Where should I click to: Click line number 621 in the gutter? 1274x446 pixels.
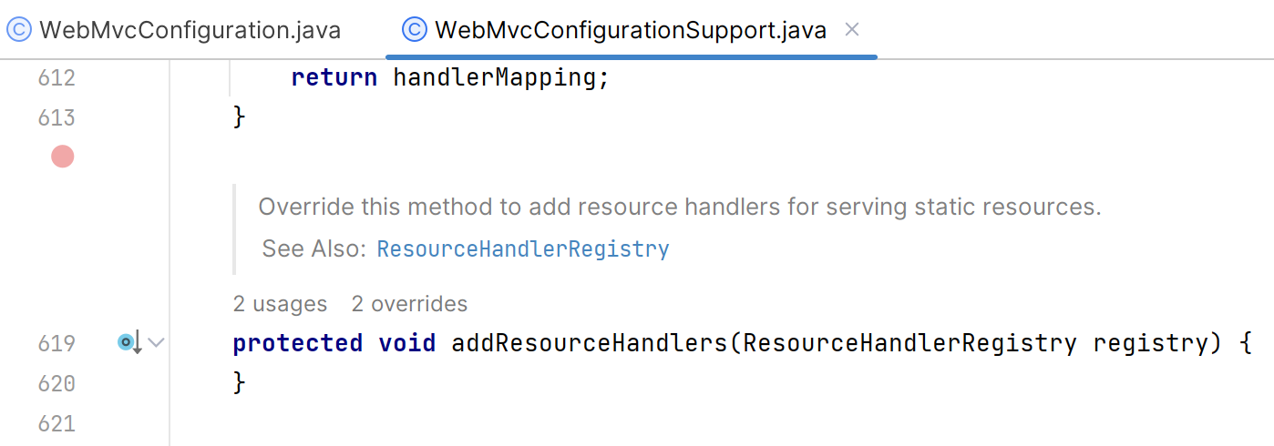[57, 423]
